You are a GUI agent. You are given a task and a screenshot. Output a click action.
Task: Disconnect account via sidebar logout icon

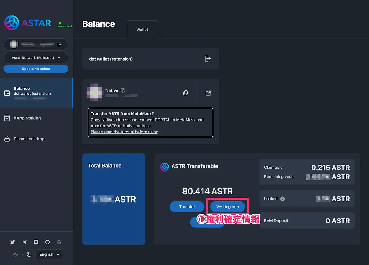click(59, 44)
